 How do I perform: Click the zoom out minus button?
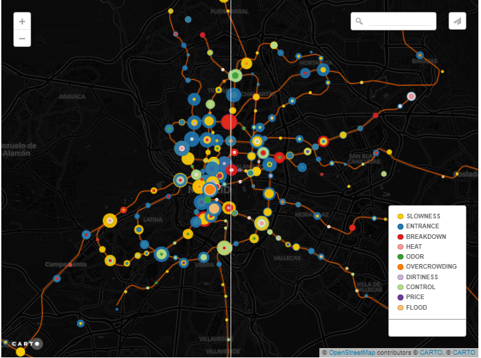pyautogui.click(x=22, y=38)
